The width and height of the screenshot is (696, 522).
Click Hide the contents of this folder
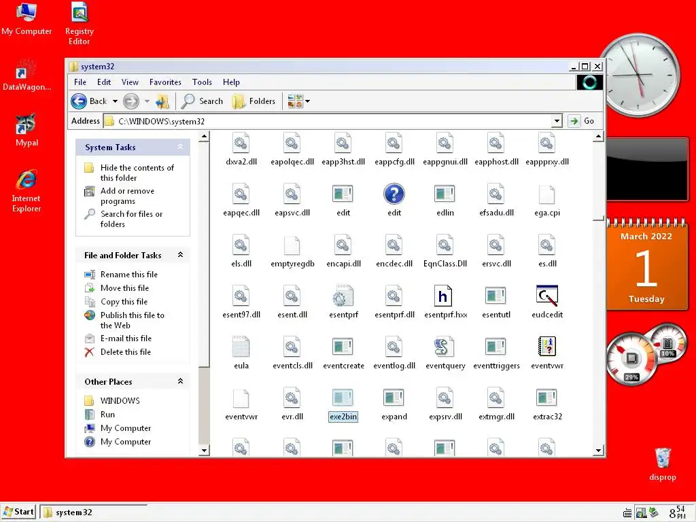(x=137, y=173)
